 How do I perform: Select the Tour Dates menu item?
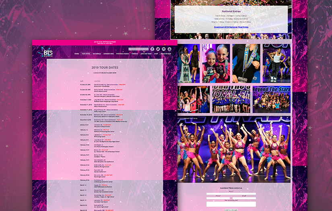[86, 54]
